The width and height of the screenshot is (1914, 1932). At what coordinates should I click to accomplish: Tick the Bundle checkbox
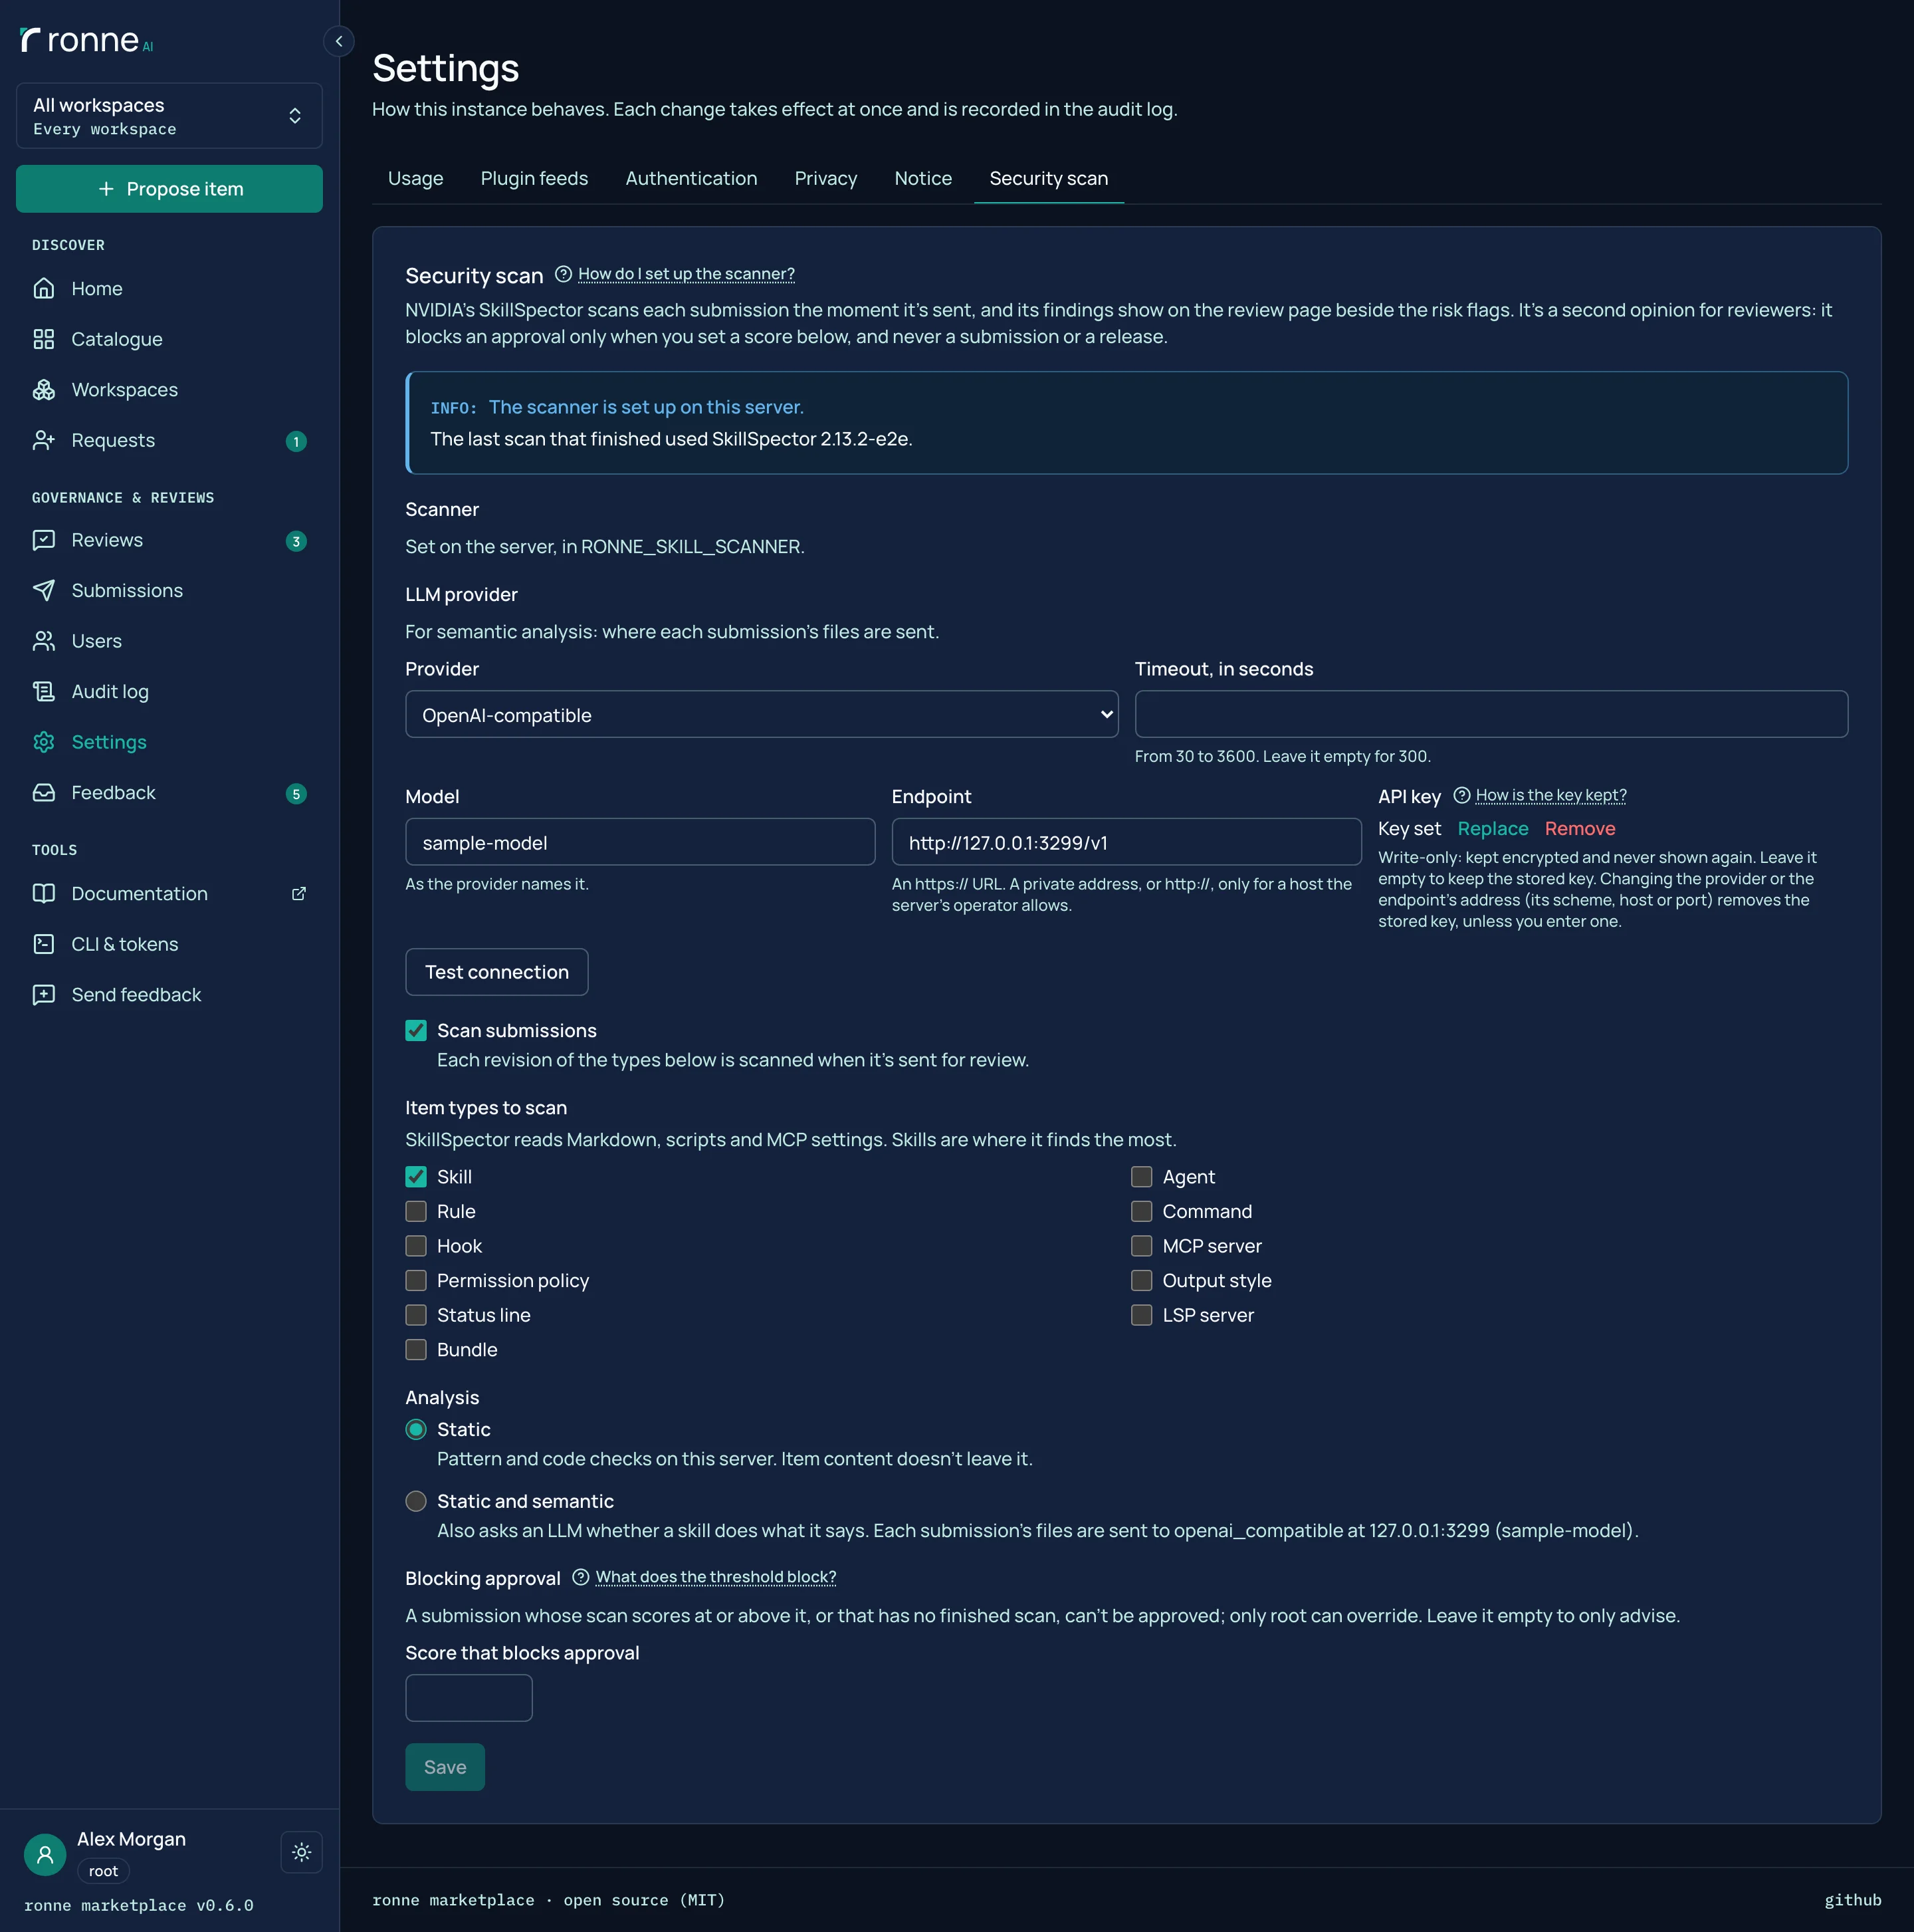click(416, 1350)
